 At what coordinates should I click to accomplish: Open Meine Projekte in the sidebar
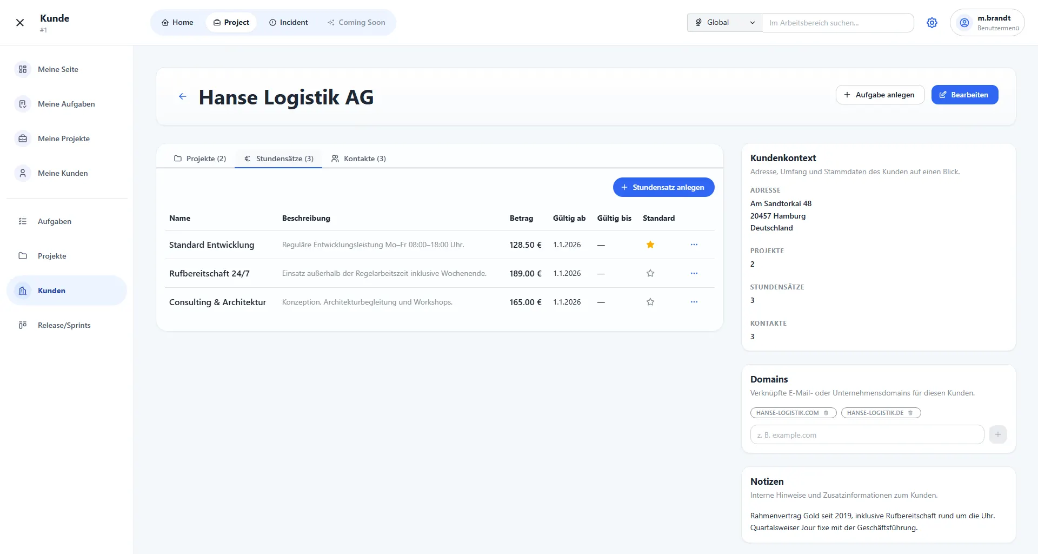67,138
